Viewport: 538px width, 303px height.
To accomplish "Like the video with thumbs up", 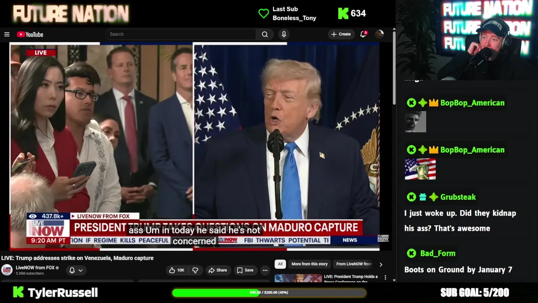I will click(177, 270).
